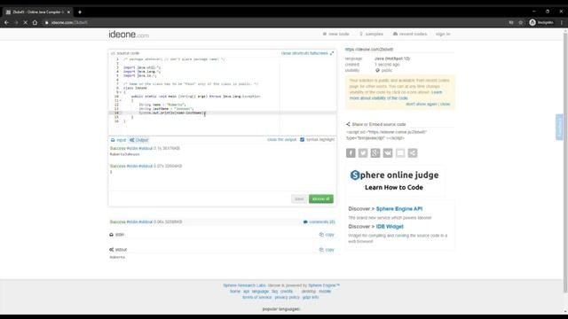Click the browser forward arrow

point(16,22)
